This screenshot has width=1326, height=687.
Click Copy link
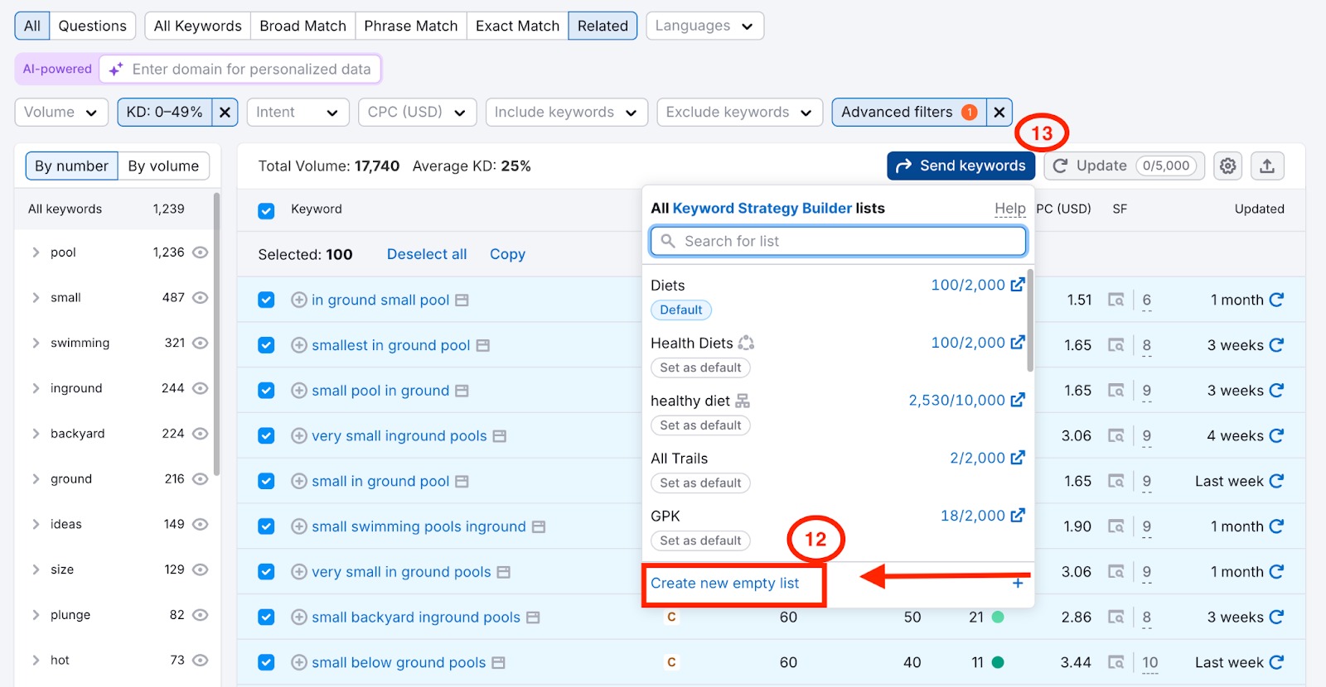pyautogui.click(x=507, y=254)
